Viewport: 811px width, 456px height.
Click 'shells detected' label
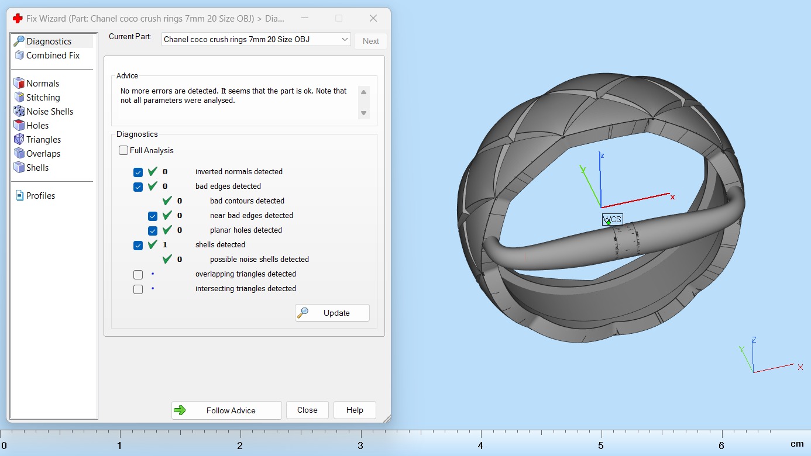(x=220, y=245)
